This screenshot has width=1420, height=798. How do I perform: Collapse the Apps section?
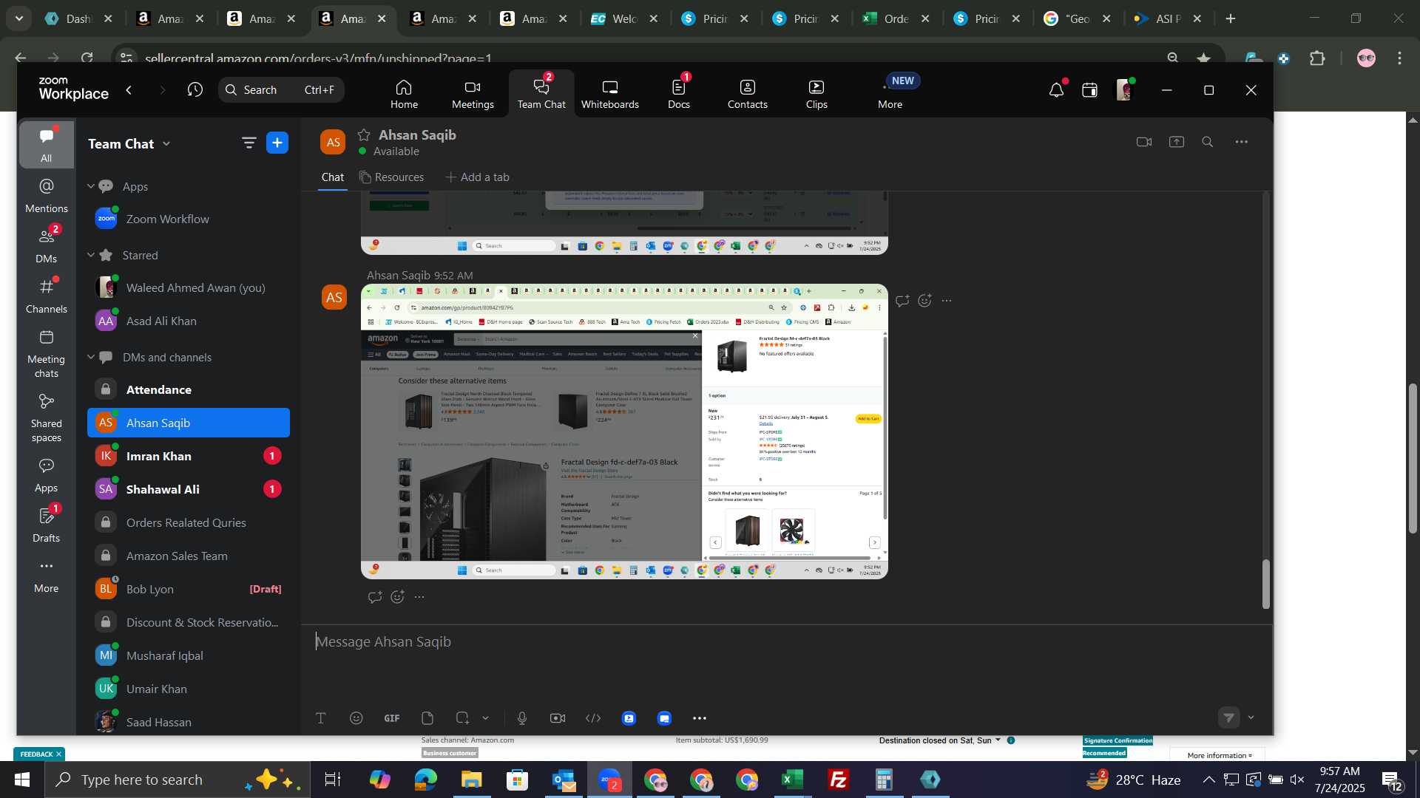pos(91,186)
